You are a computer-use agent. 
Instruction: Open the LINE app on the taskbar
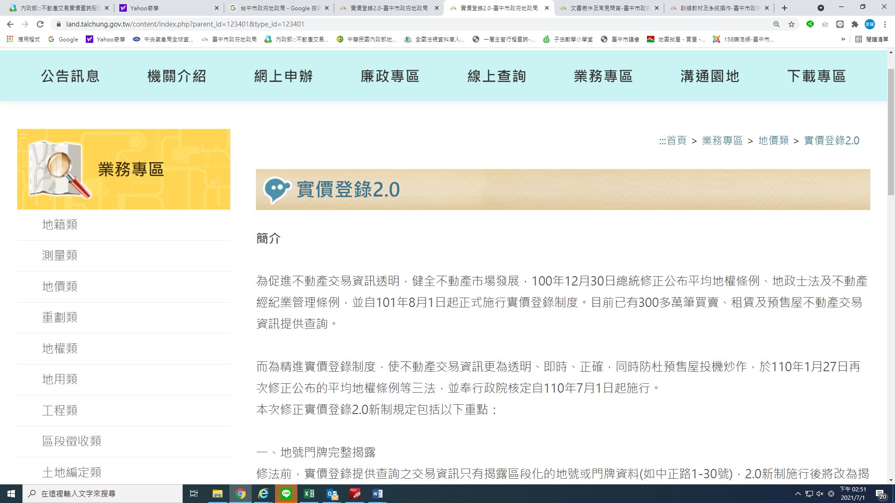(286, 494)
